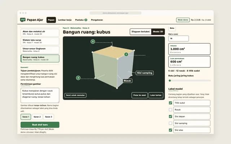Click the Buat draf baru button

40,125
